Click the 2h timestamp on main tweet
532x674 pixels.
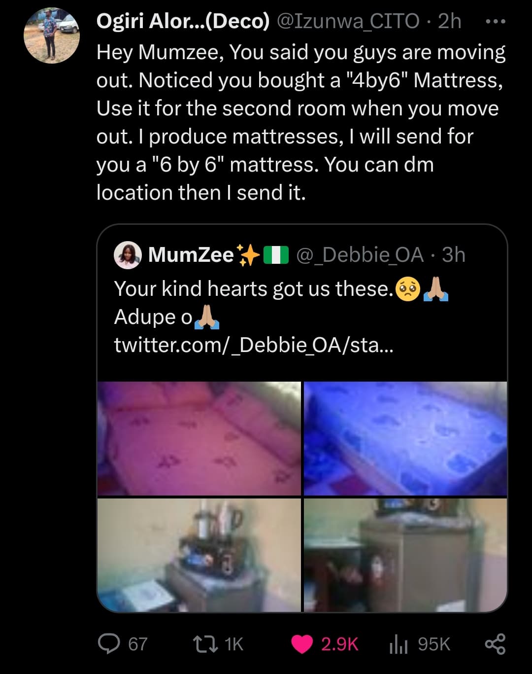449,21
